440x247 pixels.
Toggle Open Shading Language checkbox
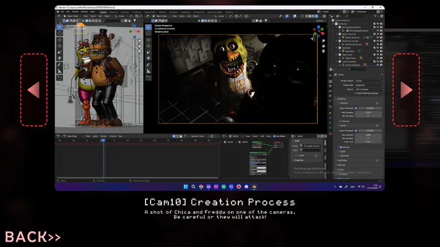click(356, 93)
